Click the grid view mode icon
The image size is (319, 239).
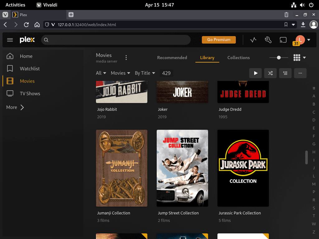pos(297,58)
